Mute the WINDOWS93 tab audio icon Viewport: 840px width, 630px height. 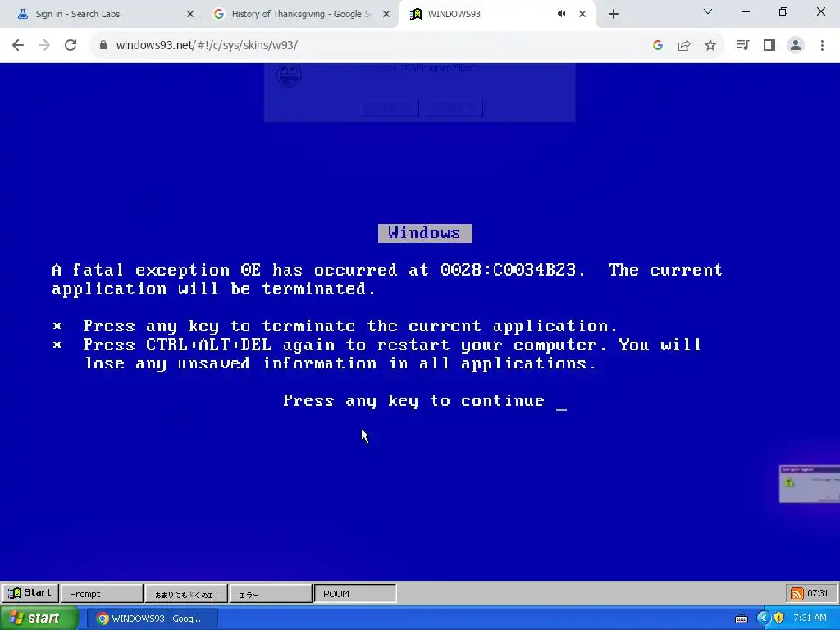coord(561,14)
